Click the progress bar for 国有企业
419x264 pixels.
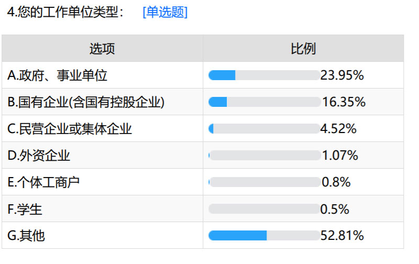[x=264, y=102]
